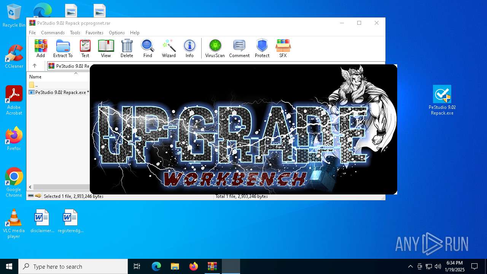Open the Tools menu
Image resolution: width=487 pixels, height=274 pixels.
(75, 33)
